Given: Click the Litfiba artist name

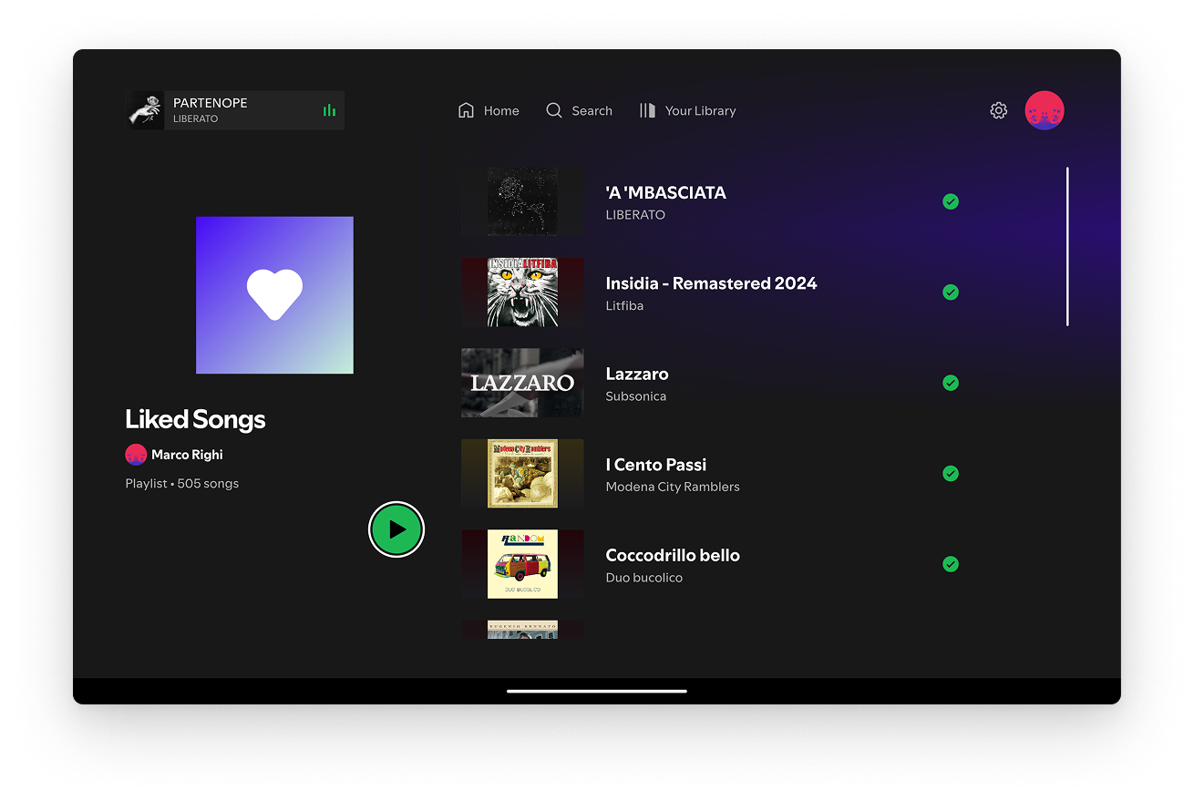Looking at the screenshot, I should click(x=625, y=306).
